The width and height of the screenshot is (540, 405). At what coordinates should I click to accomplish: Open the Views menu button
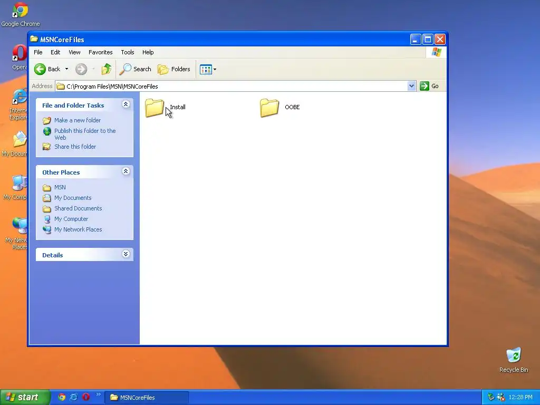click(208, 69)
